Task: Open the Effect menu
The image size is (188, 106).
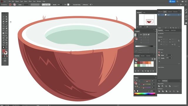Action: (x=30, y=1)
